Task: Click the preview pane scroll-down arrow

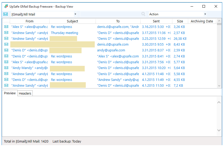Action: (x=219, y=130)
